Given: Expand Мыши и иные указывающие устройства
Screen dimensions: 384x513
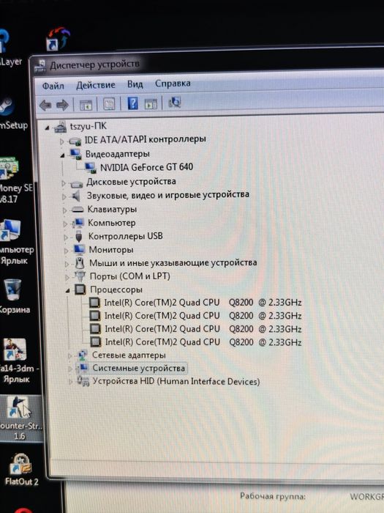Looking at the screenshot, I should [67, 265].
